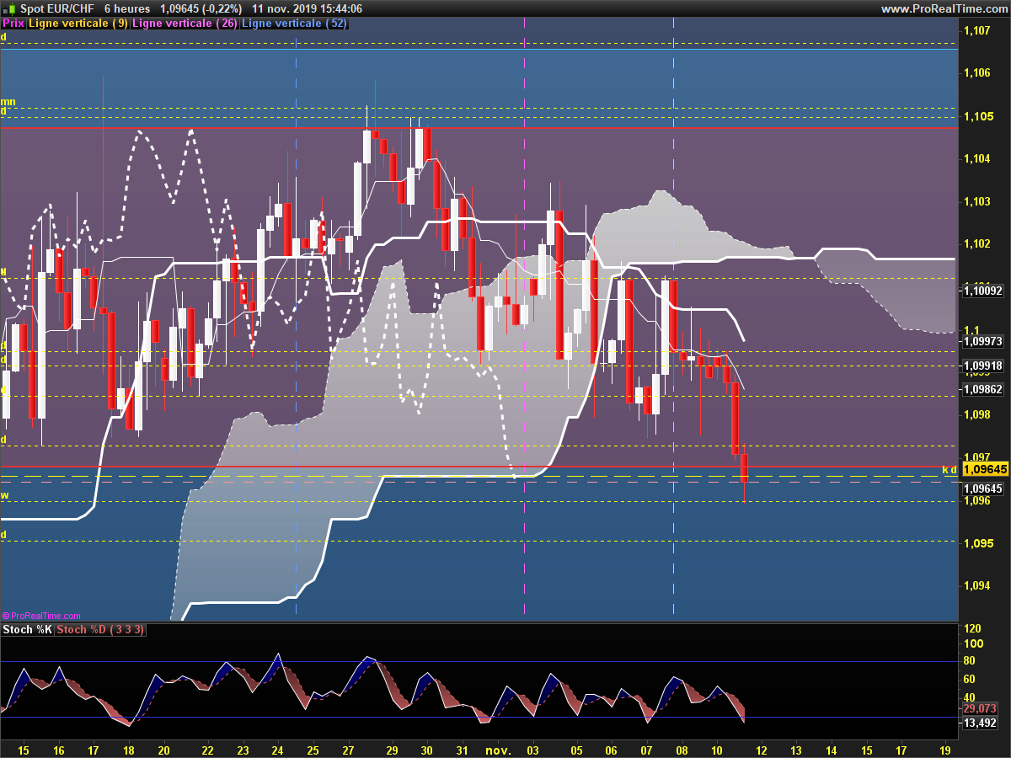Image resolution: width=1011 pixels, height=758 pixels.
Task: Open the Prix indicator label
Action: (x=13, y=24)
